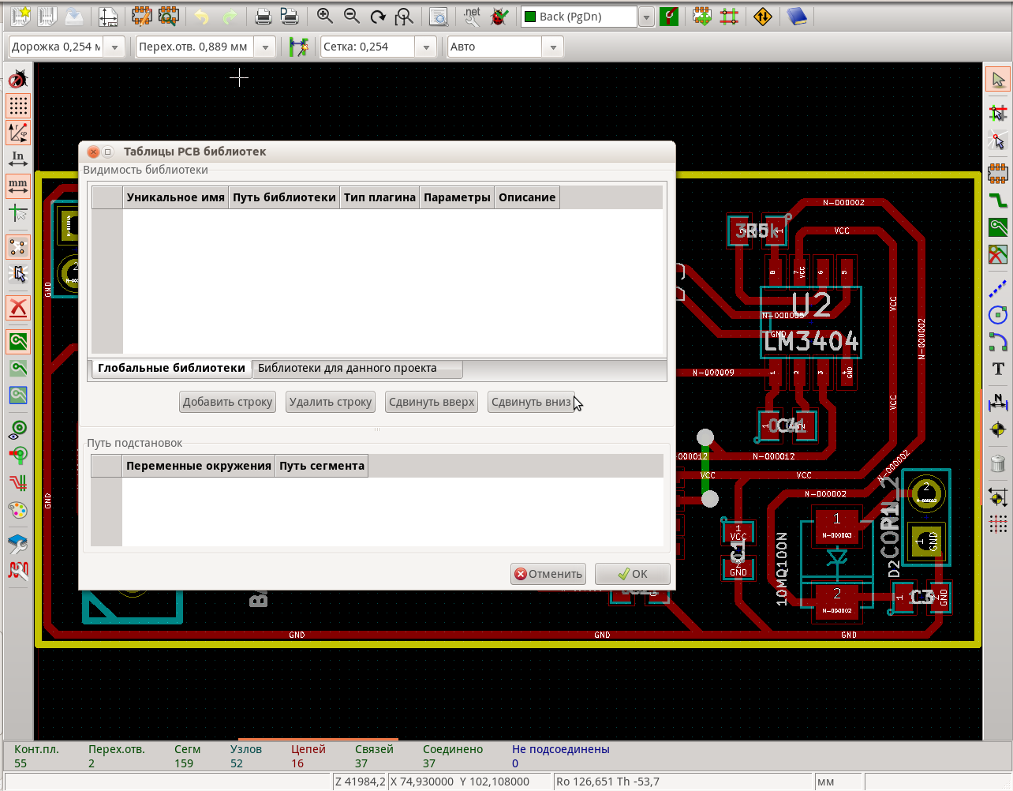Viewport: 1013px width, 791px height.
Task: Open the 3D viewer icon on left toolbar
Action: (x=18, y=543)
